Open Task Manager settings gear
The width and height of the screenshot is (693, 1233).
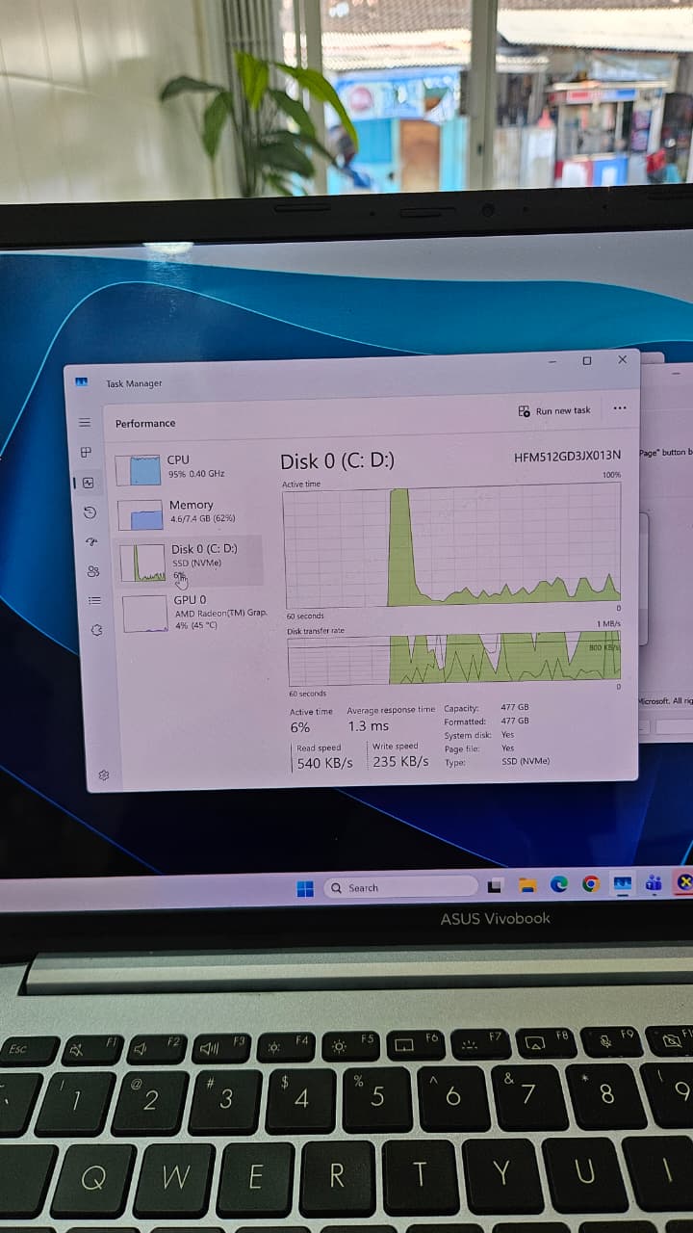pyautogui.click(x=104, y=775)
